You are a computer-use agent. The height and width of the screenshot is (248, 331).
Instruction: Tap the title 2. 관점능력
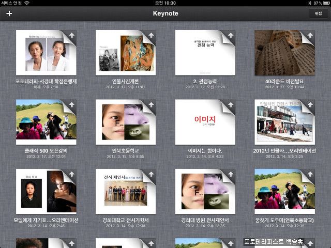click(x=205, y=82)
